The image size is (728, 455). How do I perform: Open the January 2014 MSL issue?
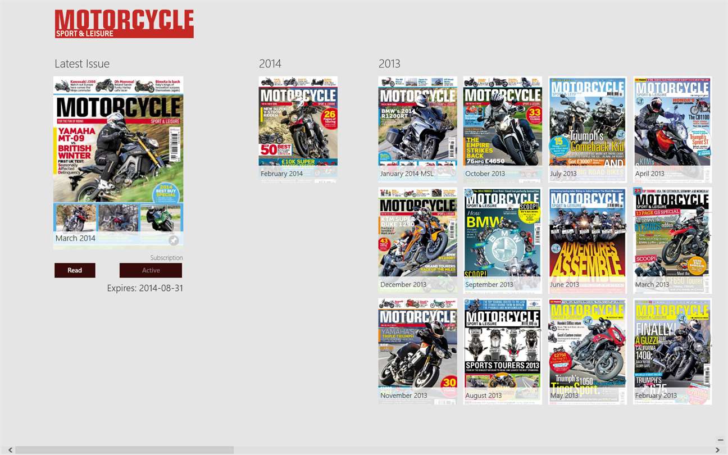417,129
